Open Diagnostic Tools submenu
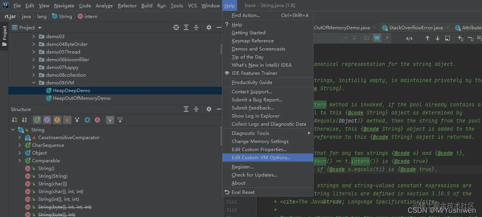 tap(268, 133)
